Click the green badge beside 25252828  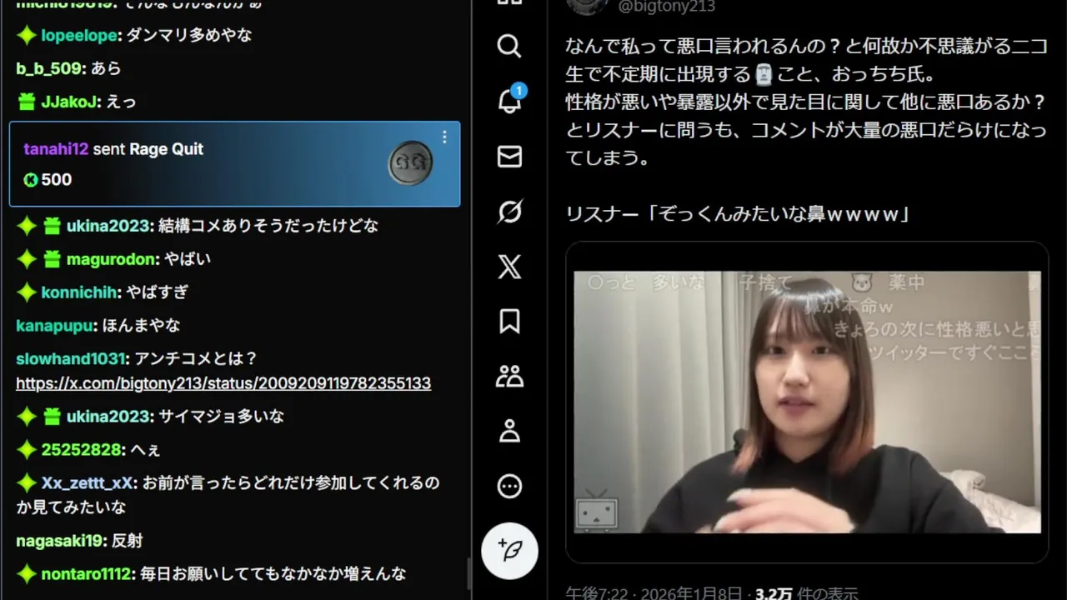point(27,450)
